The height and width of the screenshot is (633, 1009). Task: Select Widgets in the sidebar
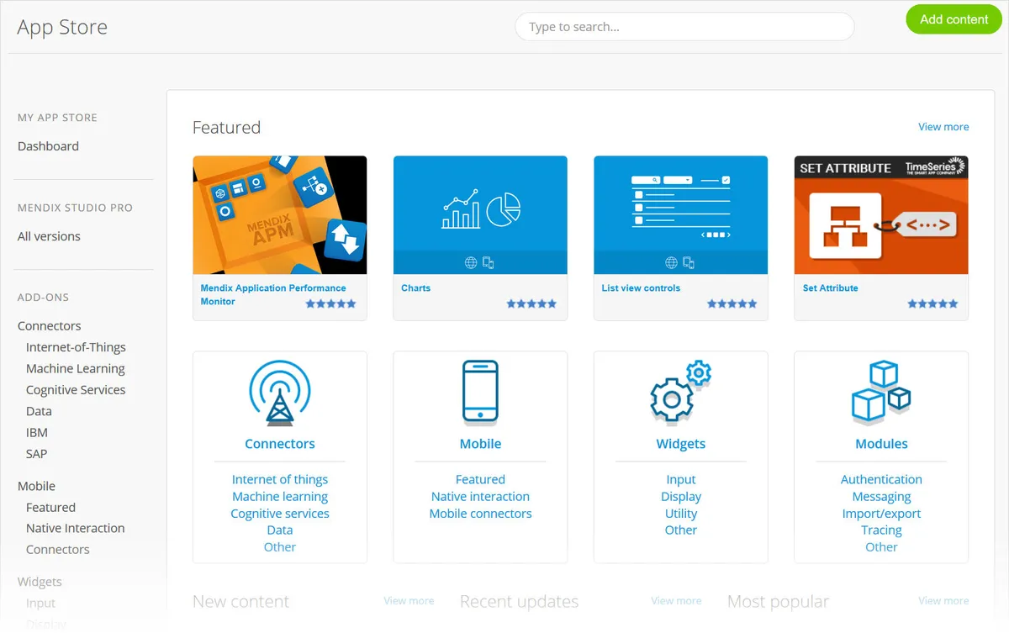[40, 582]
